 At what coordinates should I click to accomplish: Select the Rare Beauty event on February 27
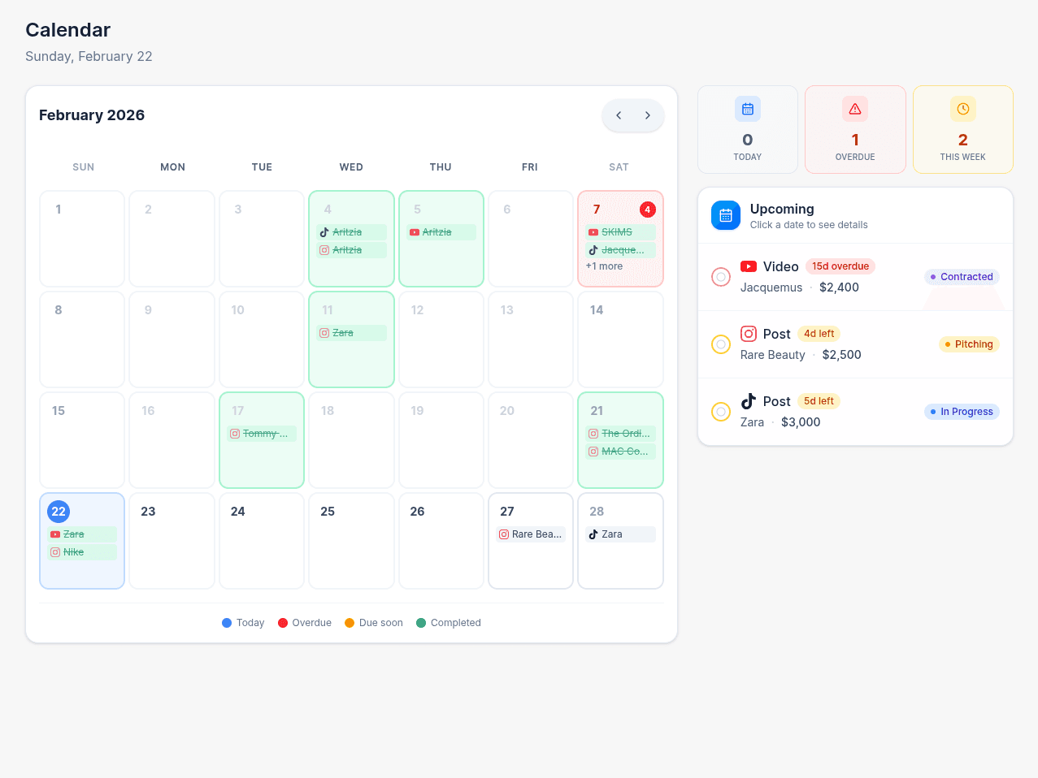pos(531,534)
